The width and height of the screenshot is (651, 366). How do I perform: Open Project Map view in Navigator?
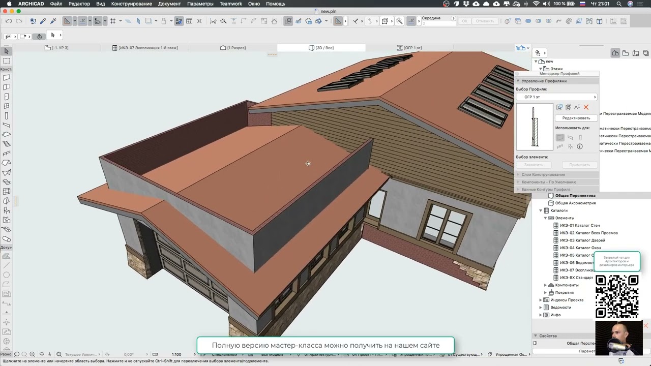pyautogui.click(x=615, y=53)
